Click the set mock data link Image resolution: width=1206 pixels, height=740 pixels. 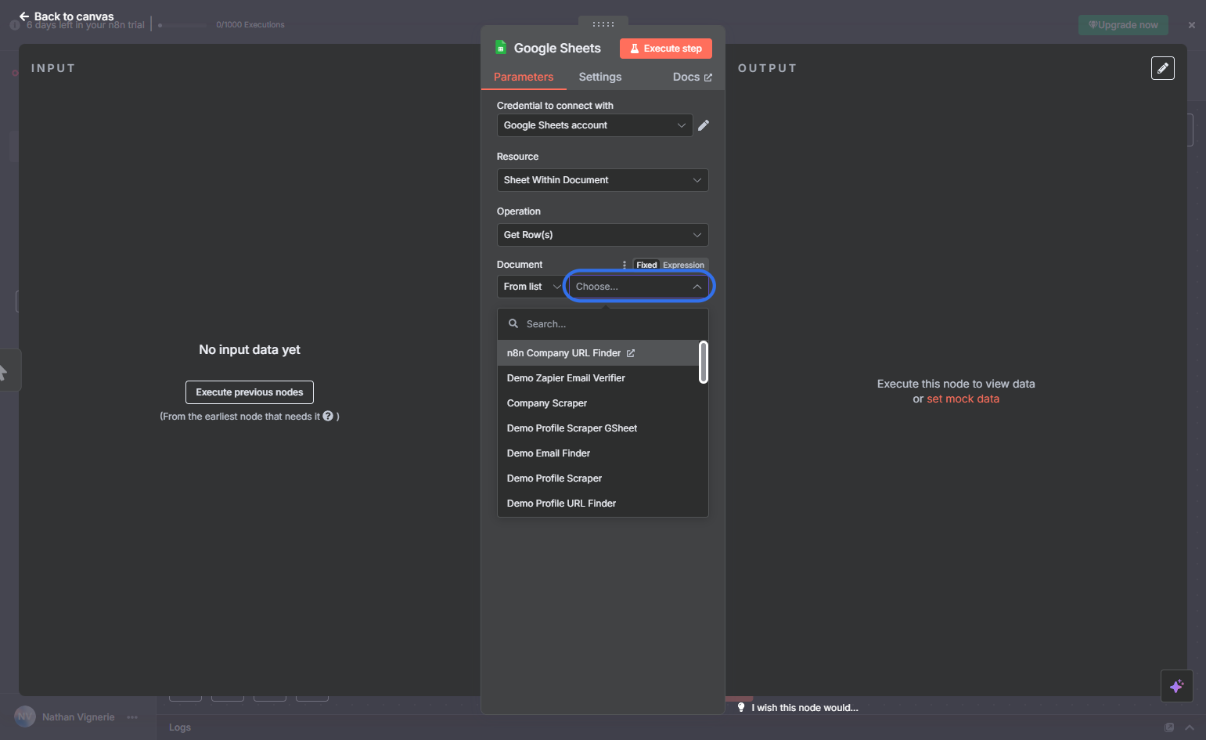963,399
